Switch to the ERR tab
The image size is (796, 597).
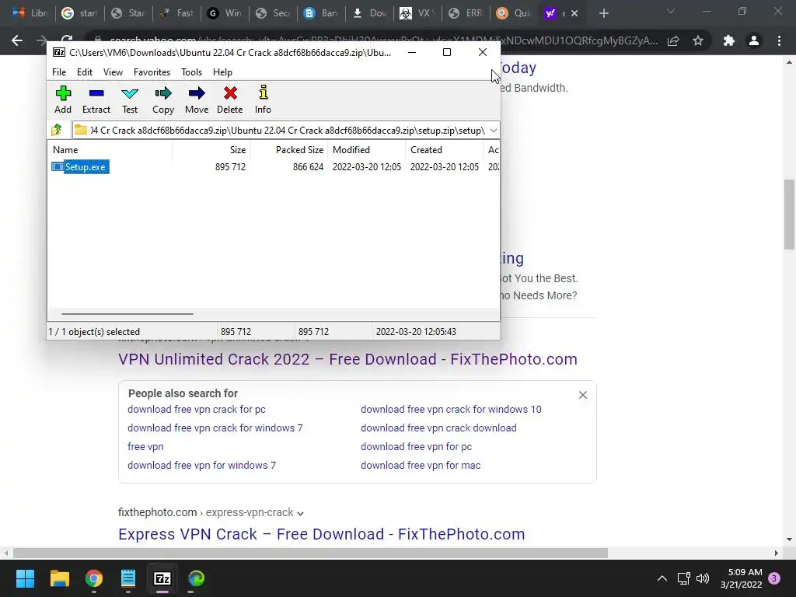tap(466, 14)
